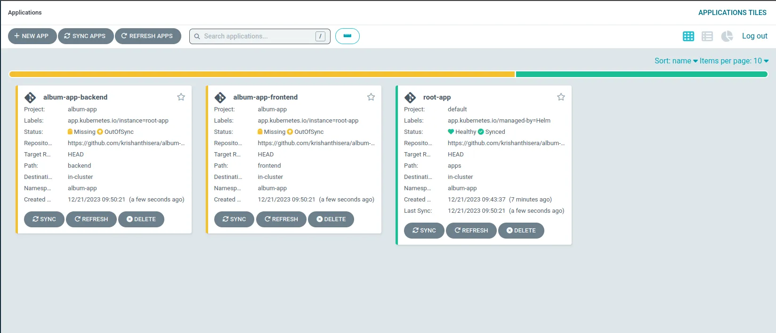Open the Sort: name dropdown
Screen dimensions: 776x333
click(x=676, y=61)
